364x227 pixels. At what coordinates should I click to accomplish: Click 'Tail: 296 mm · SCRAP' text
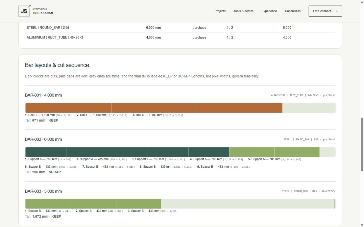click(43, 172)
